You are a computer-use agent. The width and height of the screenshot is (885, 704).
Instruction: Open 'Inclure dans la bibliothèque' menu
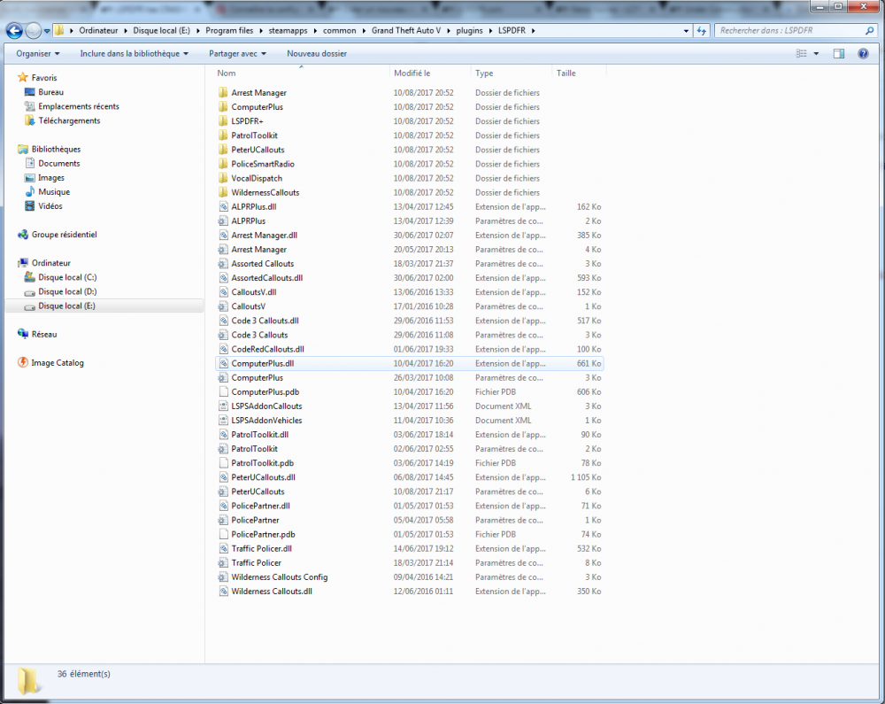pyautogui.click(x=134, y=54)
